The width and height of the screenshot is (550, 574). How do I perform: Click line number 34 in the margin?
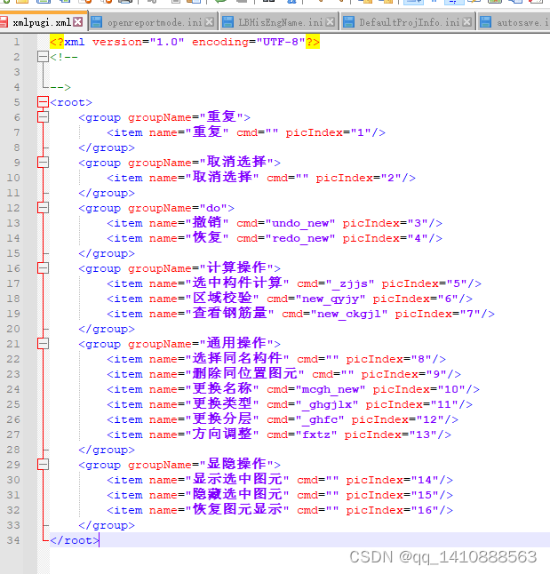[x=13, y=540]
